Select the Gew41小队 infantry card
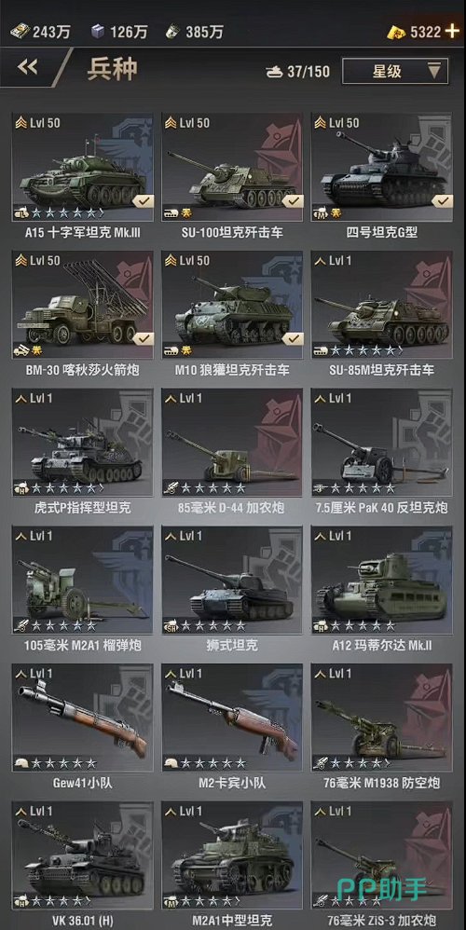This screenshot has height=930, width=466. 82,727
